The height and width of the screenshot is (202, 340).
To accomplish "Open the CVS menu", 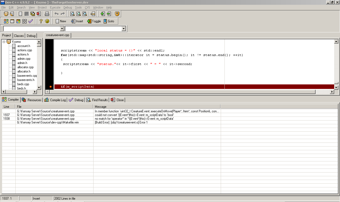I will 87,7.
